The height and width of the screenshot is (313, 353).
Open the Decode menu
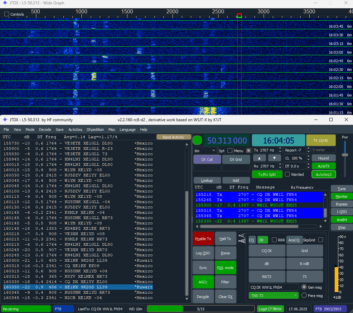tap(45, 130)
